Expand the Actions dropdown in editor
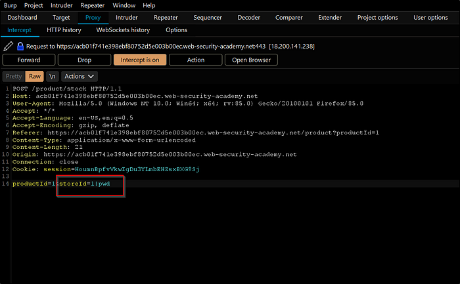 click(80, 77)
